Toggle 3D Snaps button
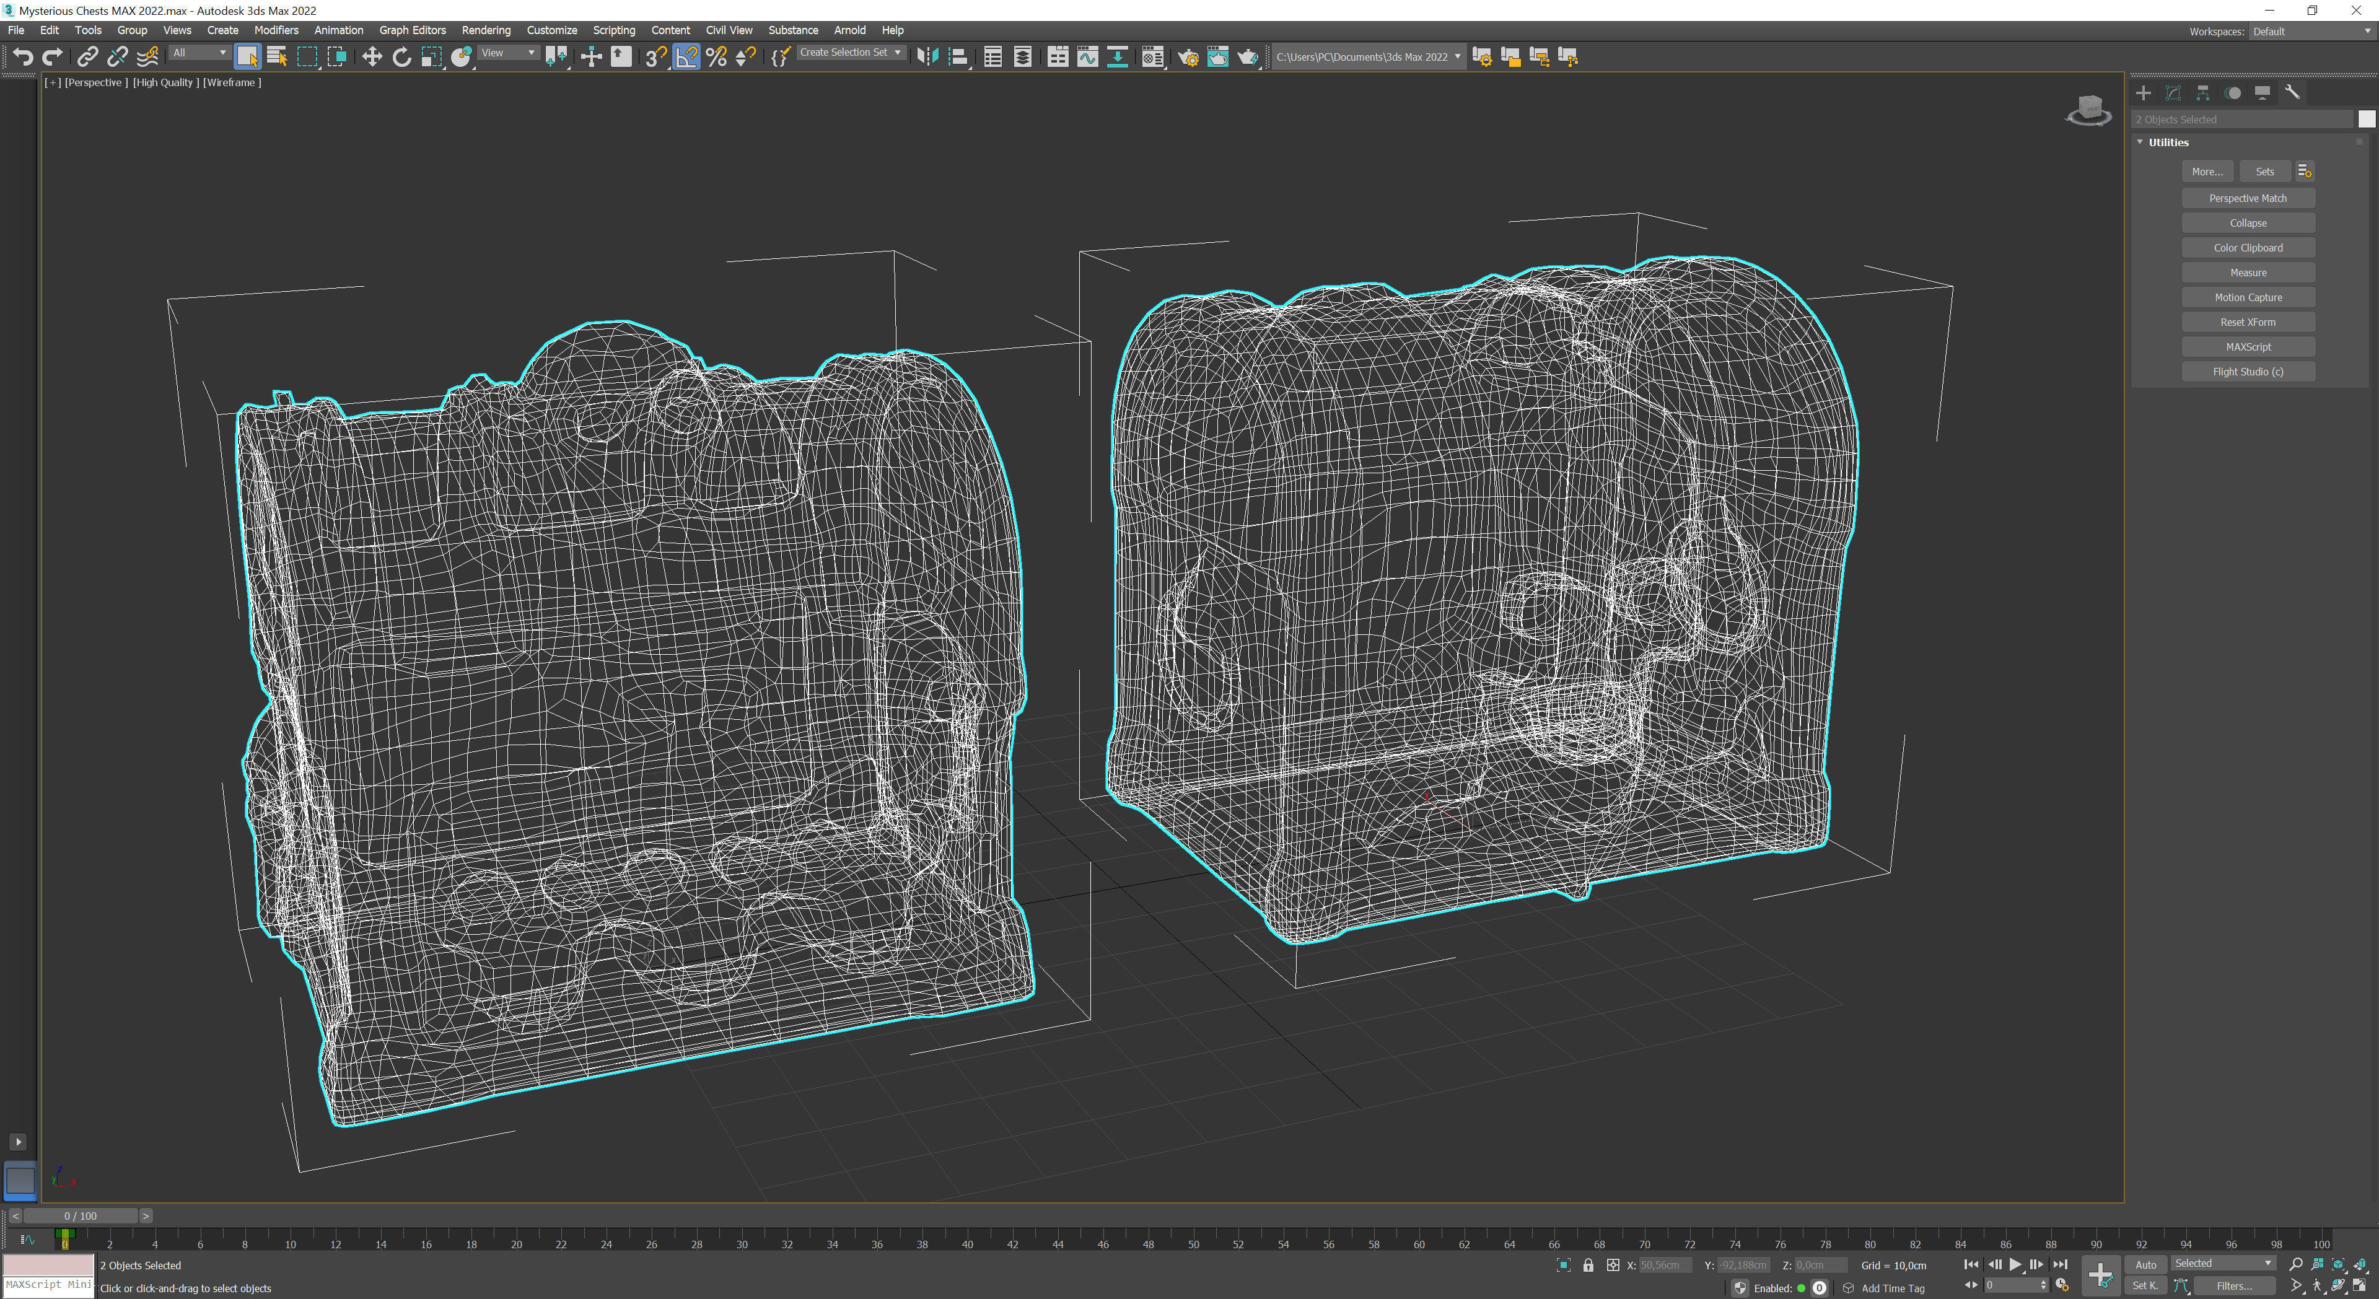The width and height of the screenshot is (2379, 1299). (655, 57)
